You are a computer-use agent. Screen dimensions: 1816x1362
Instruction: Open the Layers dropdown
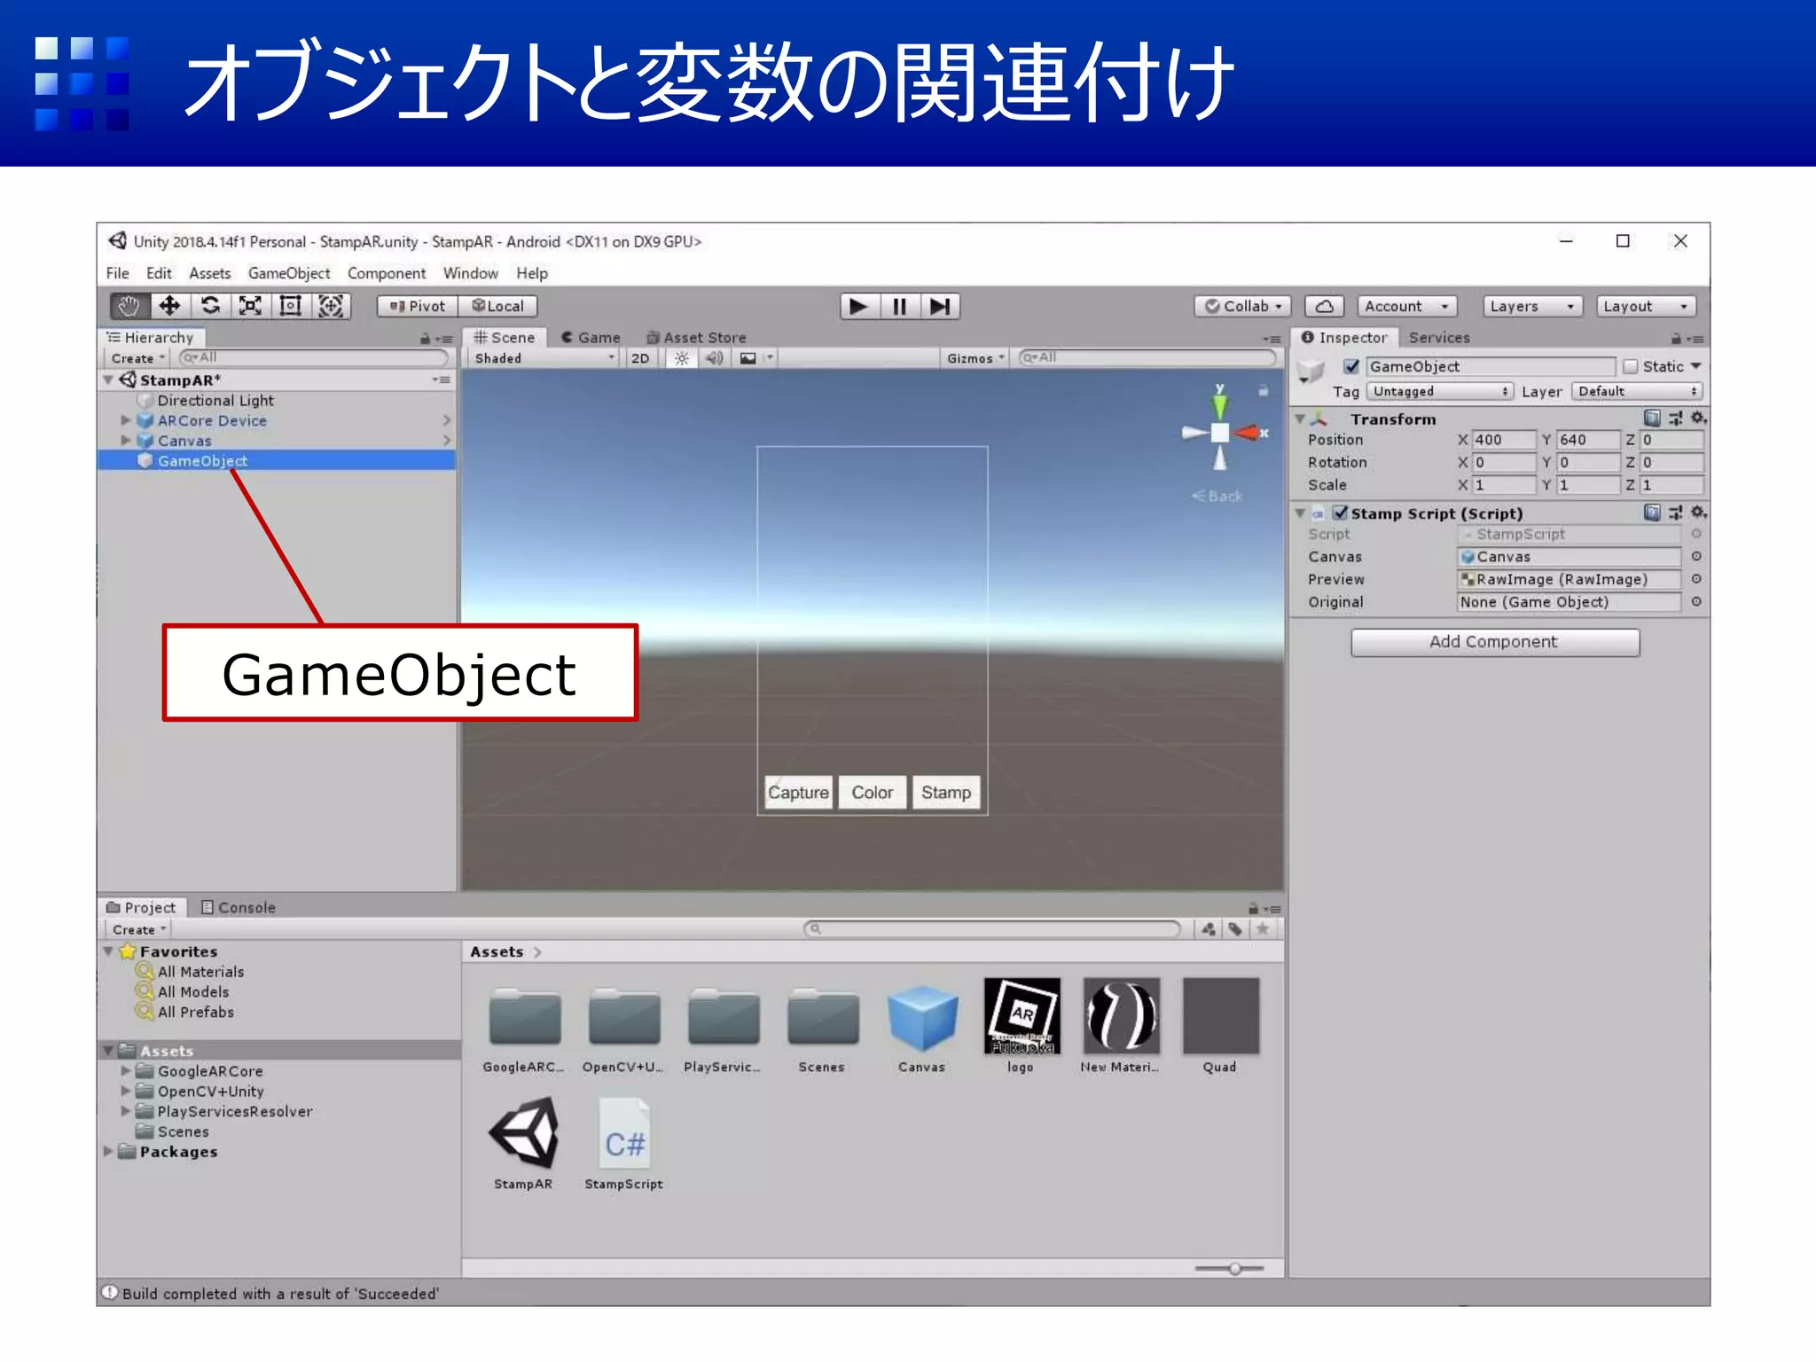click(1532, 307)
